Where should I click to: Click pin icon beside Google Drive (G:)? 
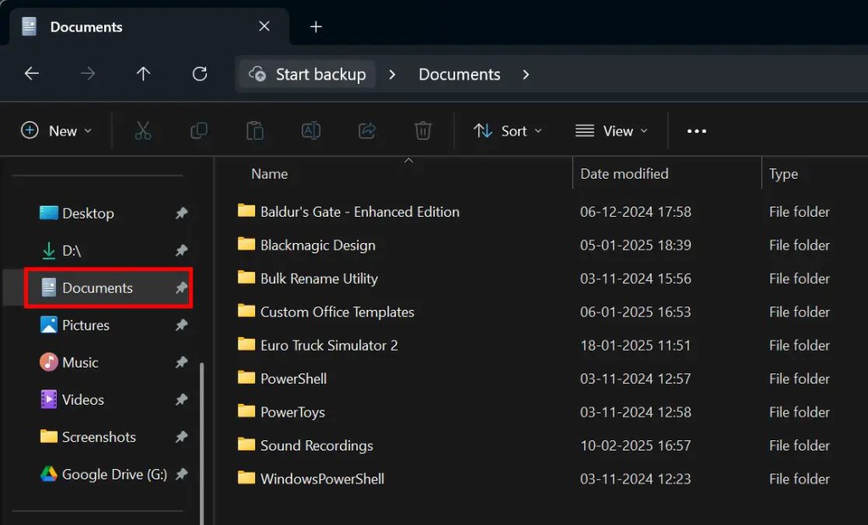[x=181, y=473]
